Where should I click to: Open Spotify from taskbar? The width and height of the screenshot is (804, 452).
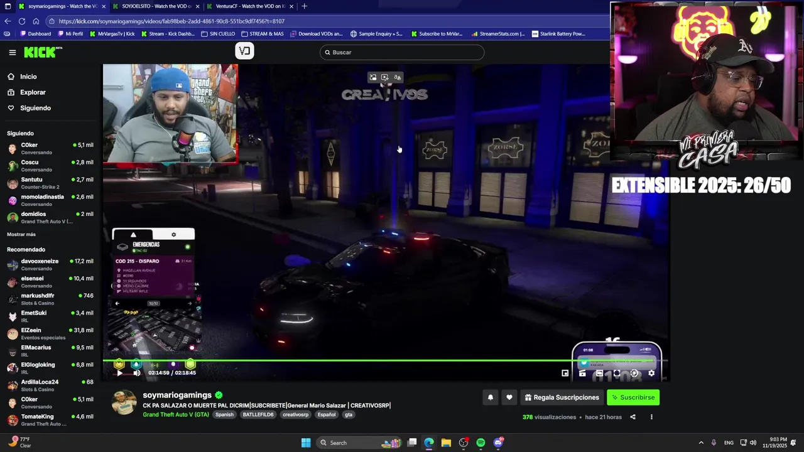coord(481,443)
